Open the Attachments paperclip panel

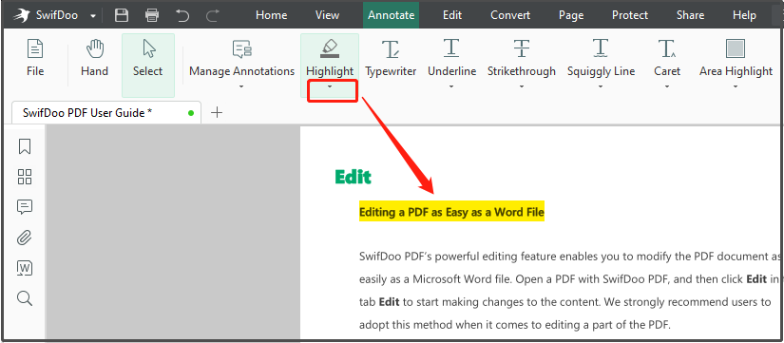point(25,238)
